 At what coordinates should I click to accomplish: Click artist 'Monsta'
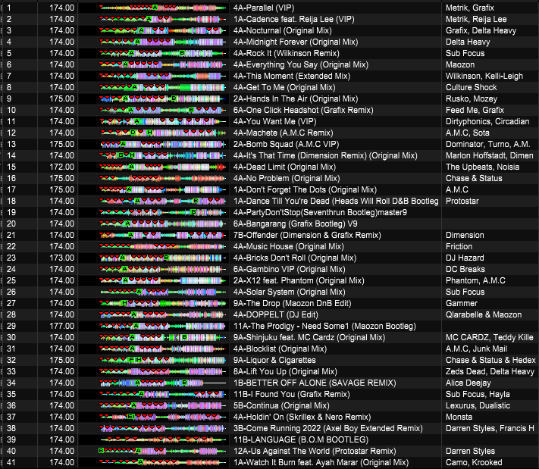click(459, 417)
